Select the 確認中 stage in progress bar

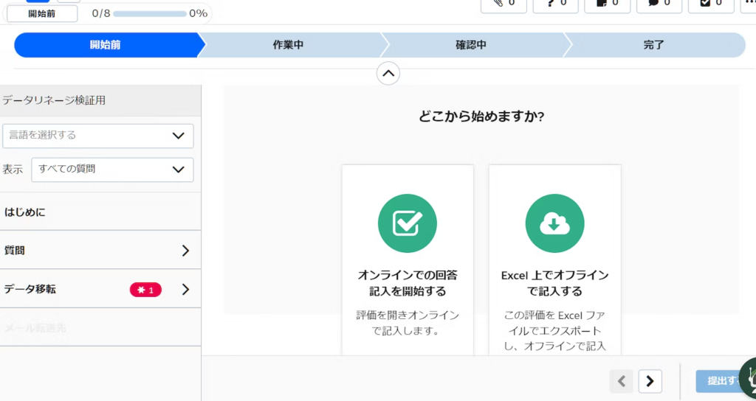coord(471,45)
